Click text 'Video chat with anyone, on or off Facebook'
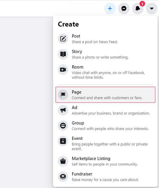Image resolution: width=159 pixels, height=188 pixels. pyautogui.click(x=108, y=73)
